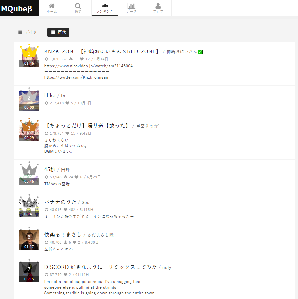Image resolution: width=298 pixels, height=299 pixels.
Task: Click the download icon on 45秒
Action: point(65,177)
